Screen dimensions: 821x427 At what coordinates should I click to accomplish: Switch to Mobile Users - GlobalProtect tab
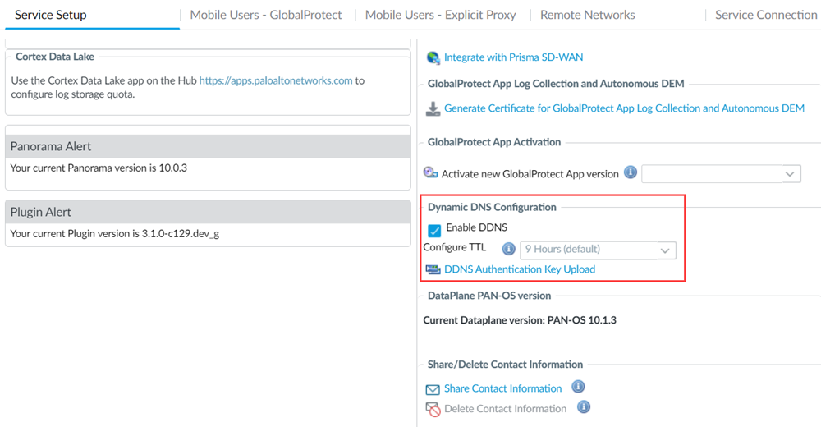pyautogui.click(x=266, y=15)
